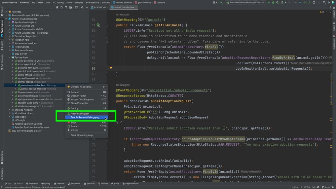Expand the Favorites node
Screen dimensions: 336x189
point(6,12)
